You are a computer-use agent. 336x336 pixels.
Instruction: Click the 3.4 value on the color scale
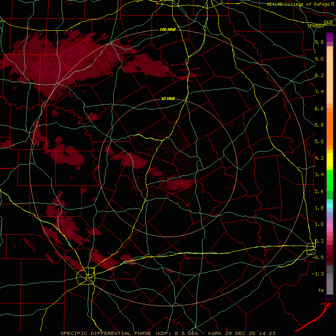(x=319, y=175)
